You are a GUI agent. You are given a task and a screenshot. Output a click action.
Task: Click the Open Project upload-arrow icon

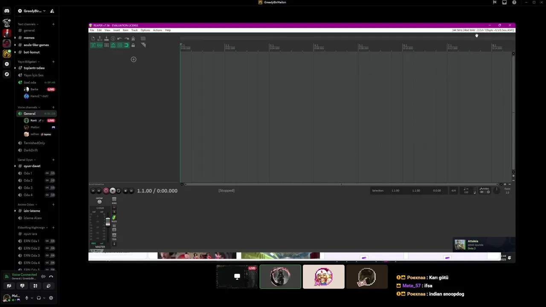(x=100, y=38)
